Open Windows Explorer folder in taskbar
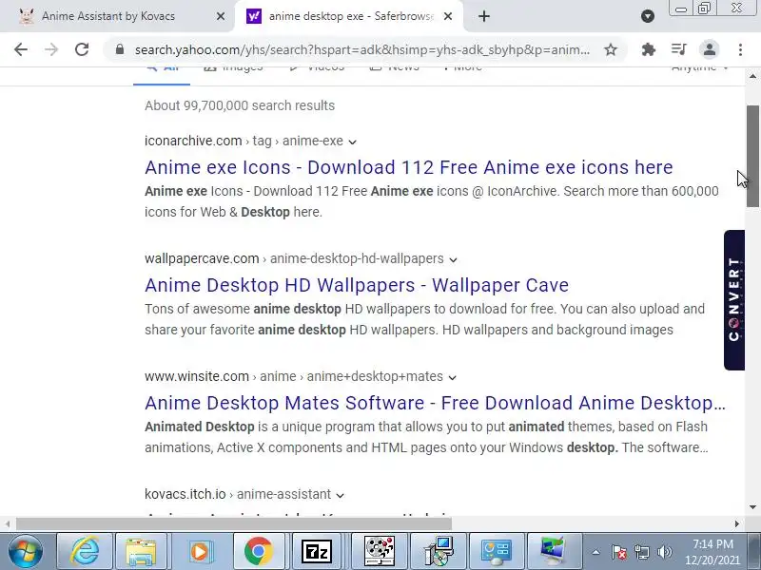Image resolution: width=761 pixels, height=570 pixels. (x=141, y=551)
